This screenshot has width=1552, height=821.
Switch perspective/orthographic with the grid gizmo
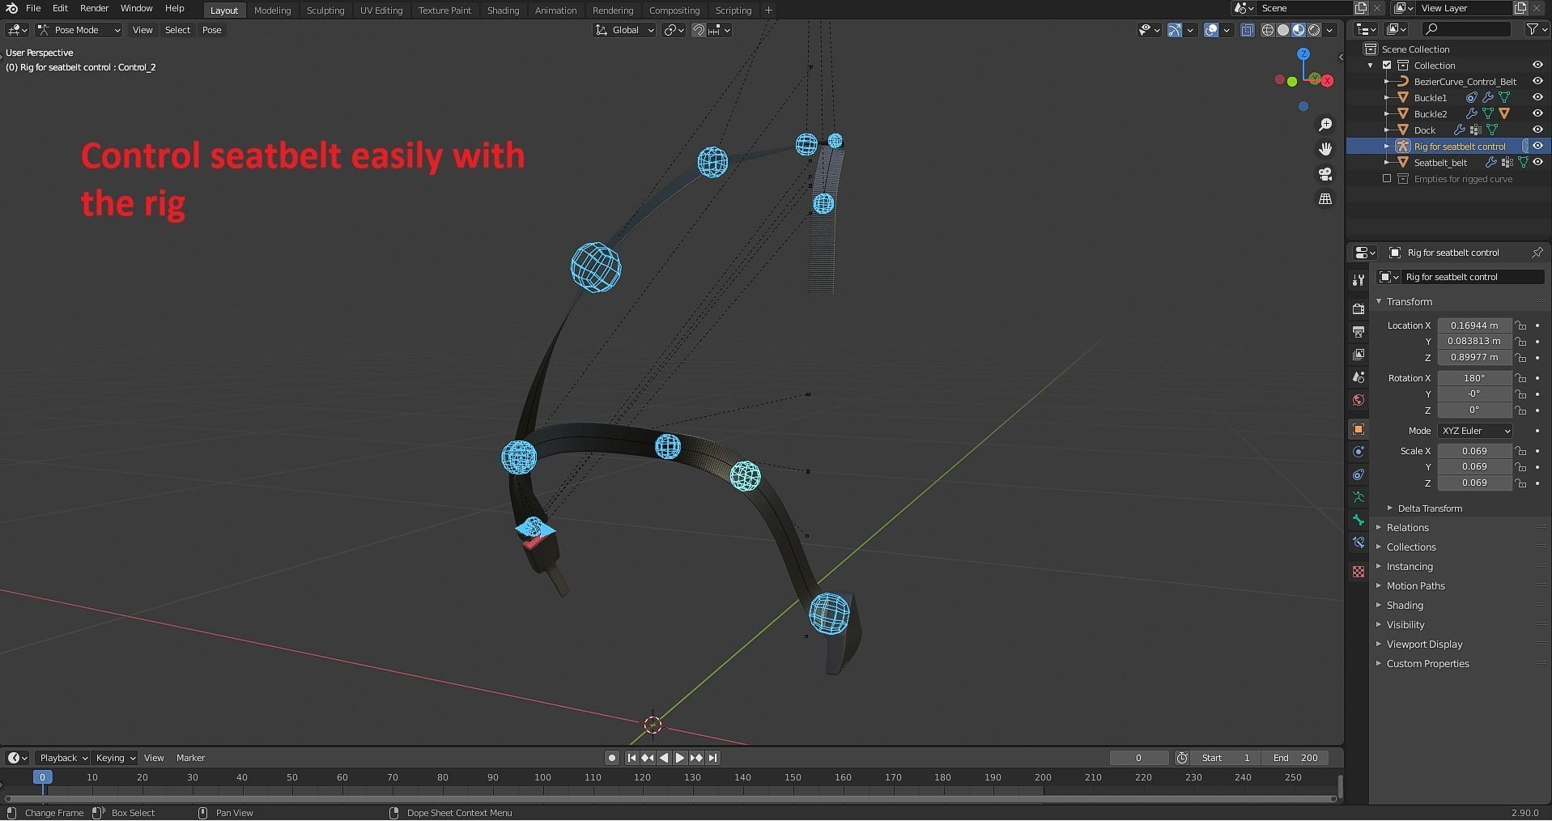(x=1325, y=198)
